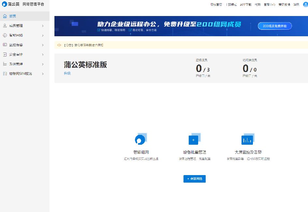The width and height of the screenshot is (308, 212).
Task: Expand the 安全审计 submenu chevron
Action: [x=43, y=55]
